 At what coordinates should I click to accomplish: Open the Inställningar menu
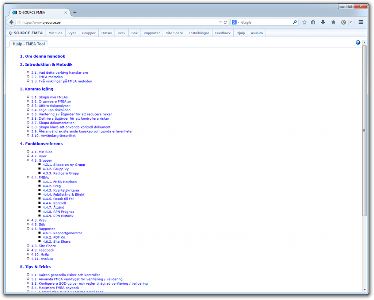(x=199, y=33)
